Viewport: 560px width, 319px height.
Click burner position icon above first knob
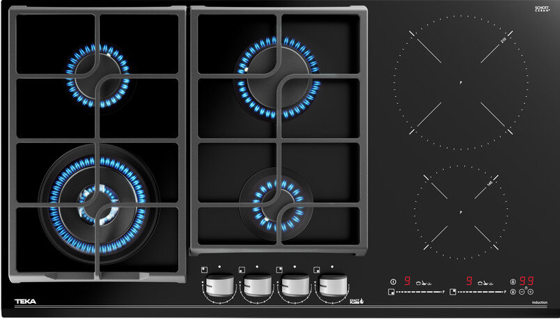tap(204, 269)
